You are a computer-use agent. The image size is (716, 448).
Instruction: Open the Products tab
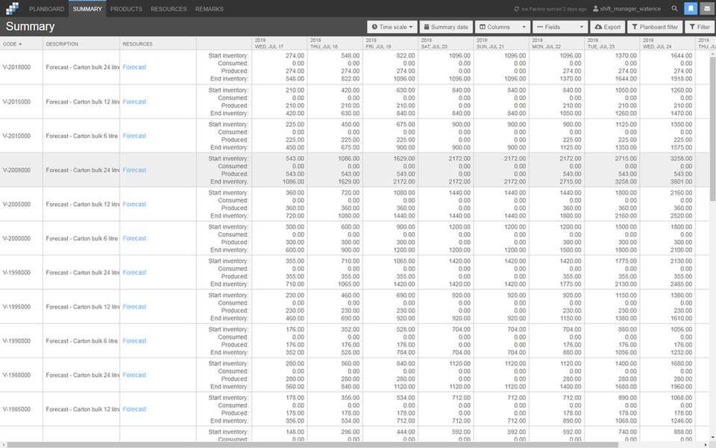126,9
